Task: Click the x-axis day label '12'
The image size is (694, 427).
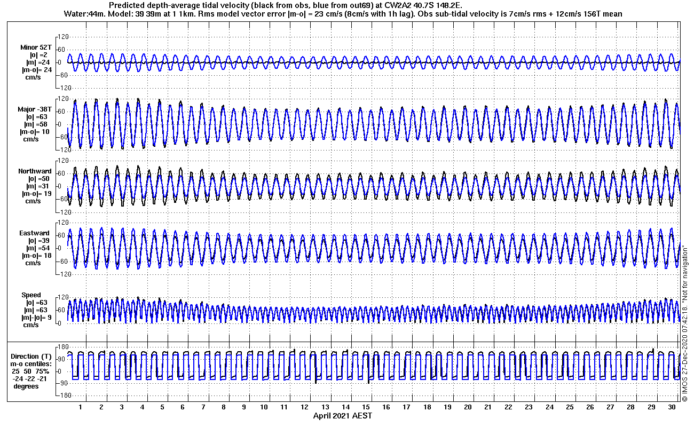Action: point(304,407)
